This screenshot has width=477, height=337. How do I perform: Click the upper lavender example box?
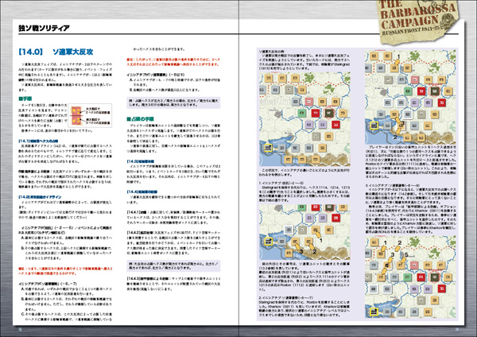[x=173, y=103]
